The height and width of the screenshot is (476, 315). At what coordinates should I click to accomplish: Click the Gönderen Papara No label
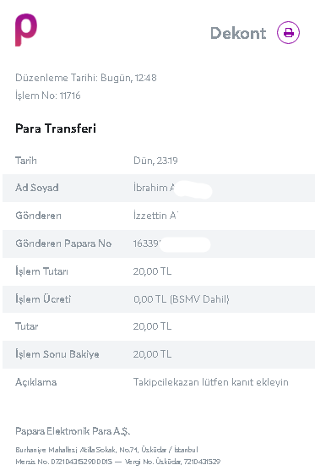tap(63, 243)
